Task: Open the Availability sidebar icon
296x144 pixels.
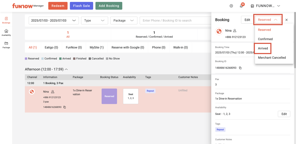Action: (6, 33)
